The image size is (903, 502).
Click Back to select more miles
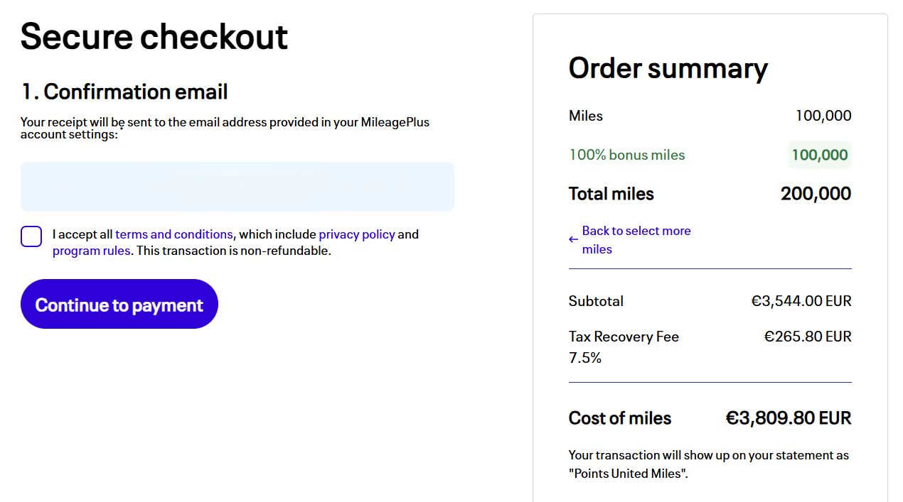tap(636, 239)
